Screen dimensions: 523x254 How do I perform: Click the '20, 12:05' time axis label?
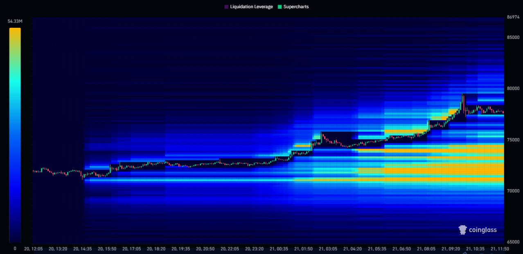point(33,248)
